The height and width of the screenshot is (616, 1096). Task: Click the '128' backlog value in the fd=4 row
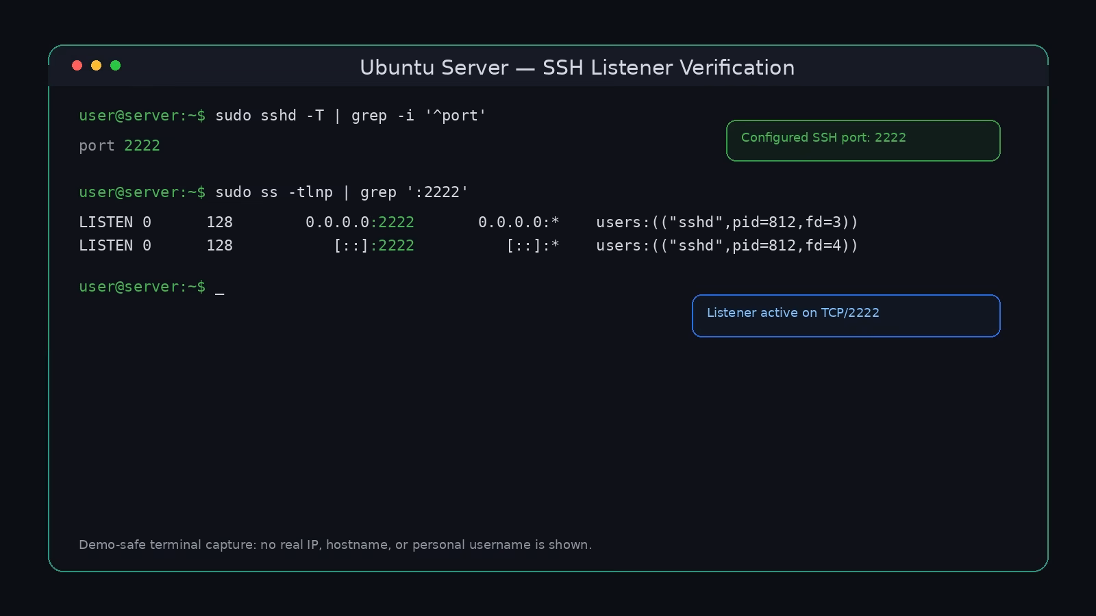219,246
